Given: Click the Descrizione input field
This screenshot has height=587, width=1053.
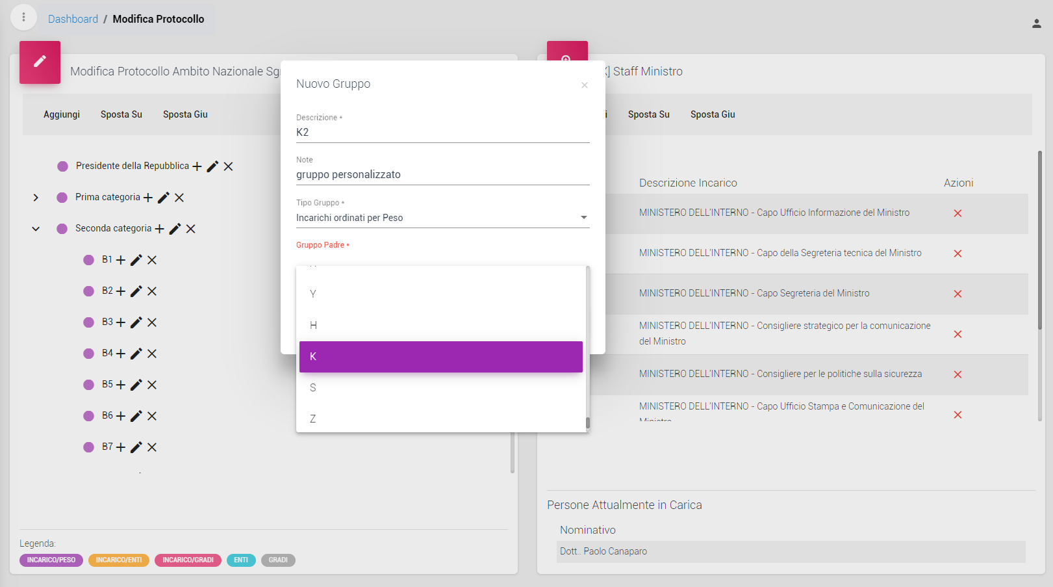Looking at the screenshot, I should (442, 133).
